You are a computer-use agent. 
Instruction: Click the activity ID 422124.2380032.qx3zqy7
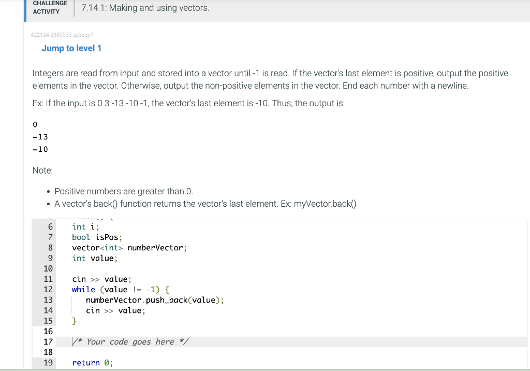click(61, 35)
